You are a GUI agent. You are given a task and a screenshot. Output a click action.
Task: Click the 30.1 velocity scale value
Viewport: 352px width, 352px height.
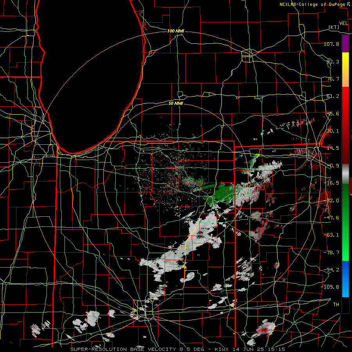[333, 131]
